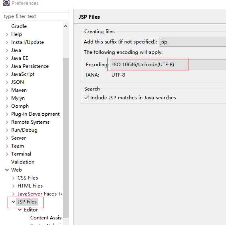Viewport: 226px width, 225px height.
Task: Select Install/Update in the tree
Action: pyautogui.click(x=28, y=42)
